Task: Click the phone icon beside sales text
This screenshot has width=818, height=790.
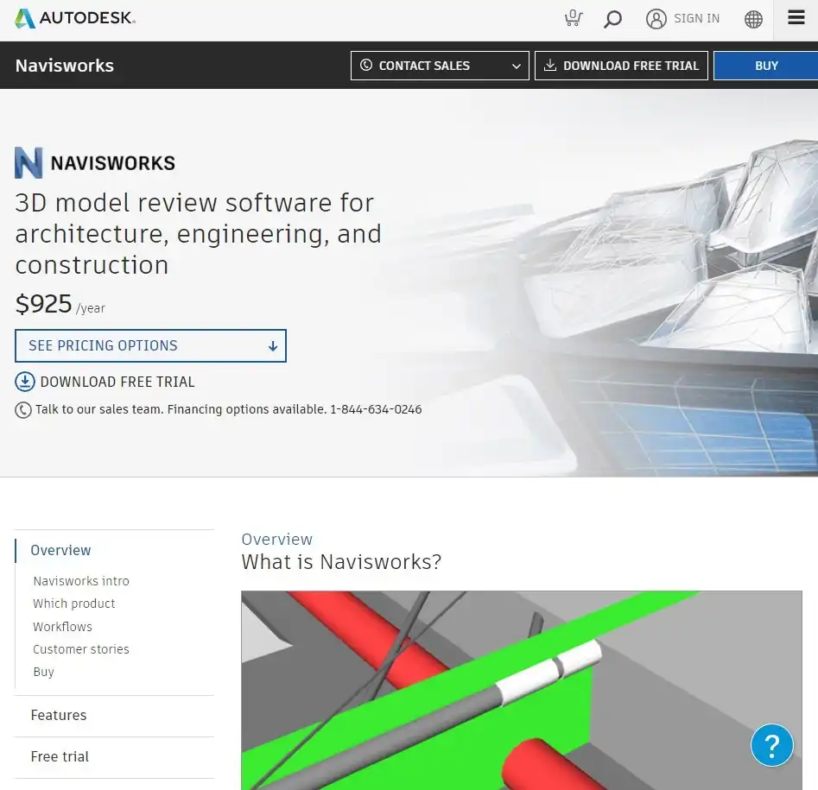Action: (x=23, y=410)
